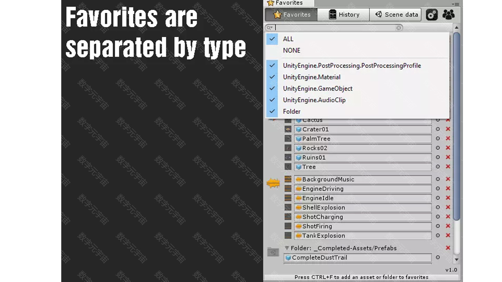Remove ShotCharging from favorites
502x282 pixels.
[448, 217]
